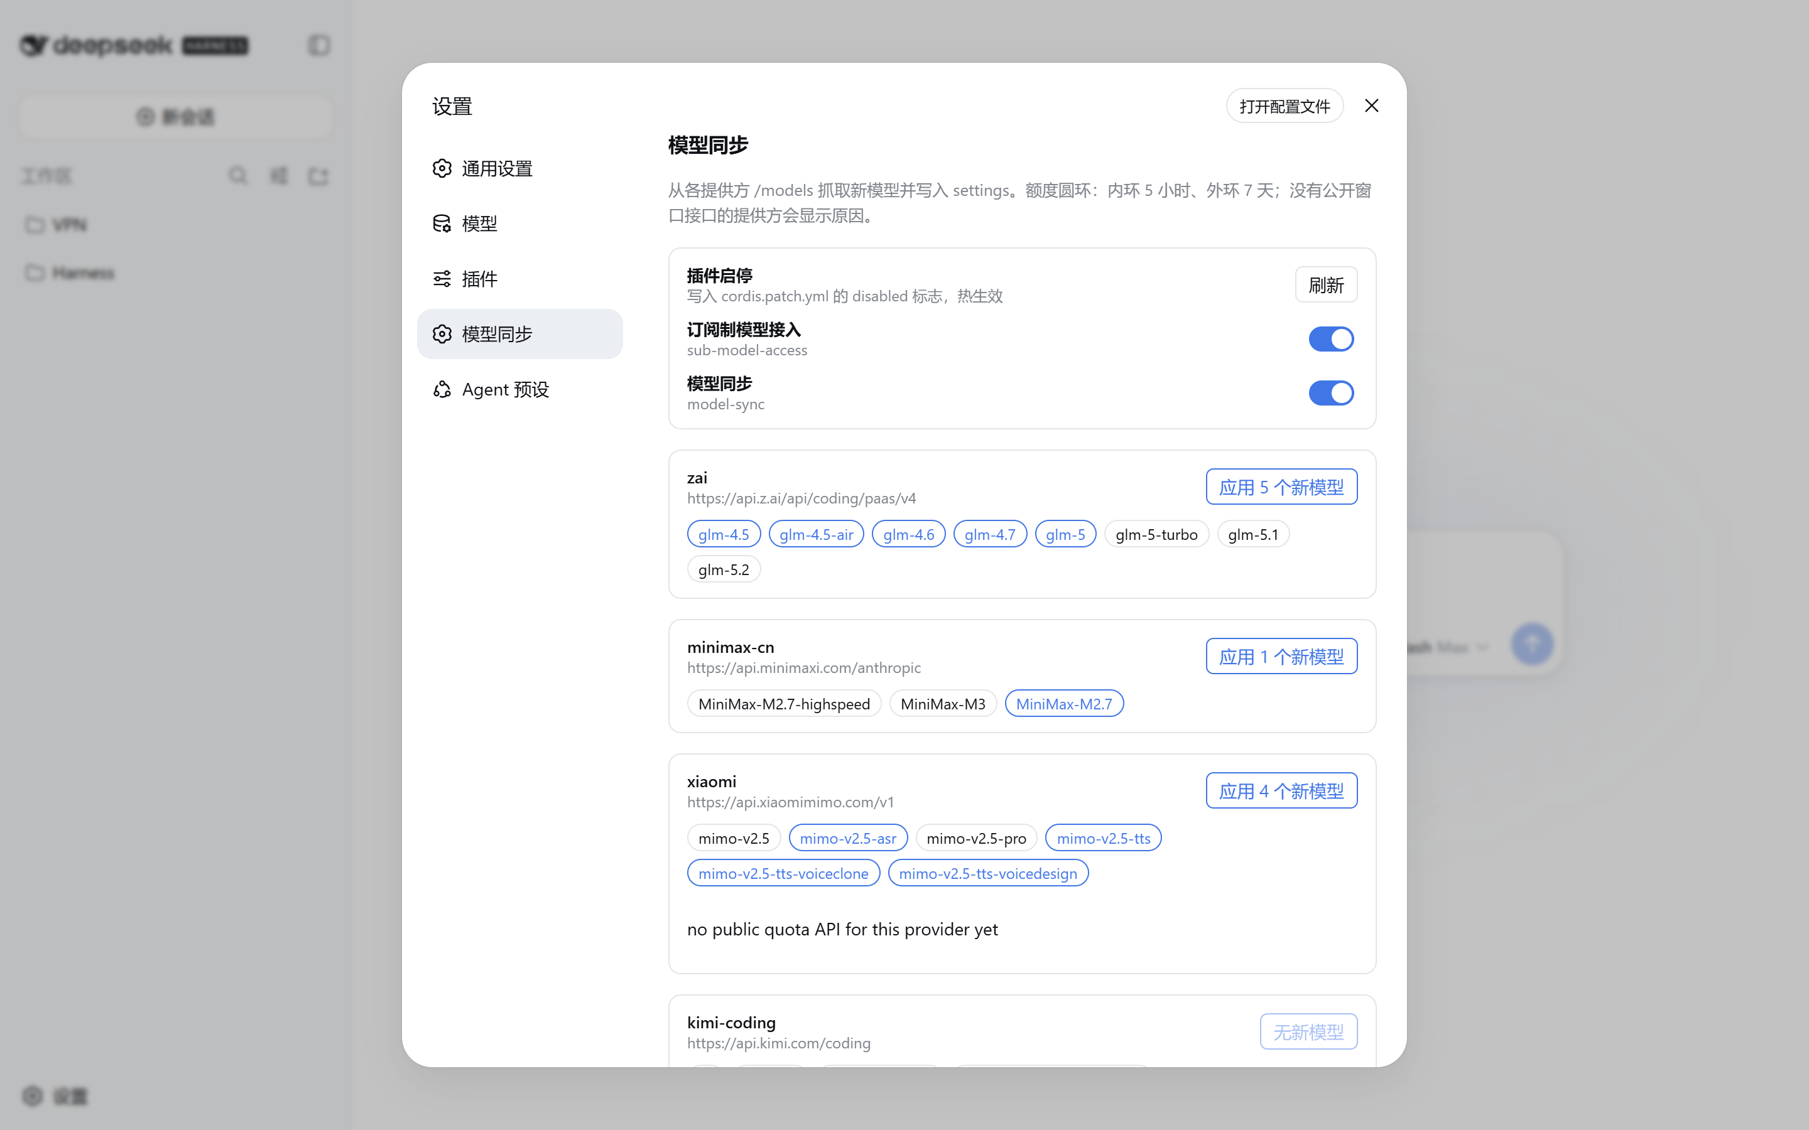Screen dimensions: 1809x1130
Task: Click 设置 at the bottom left
Action: point(55,1096)
